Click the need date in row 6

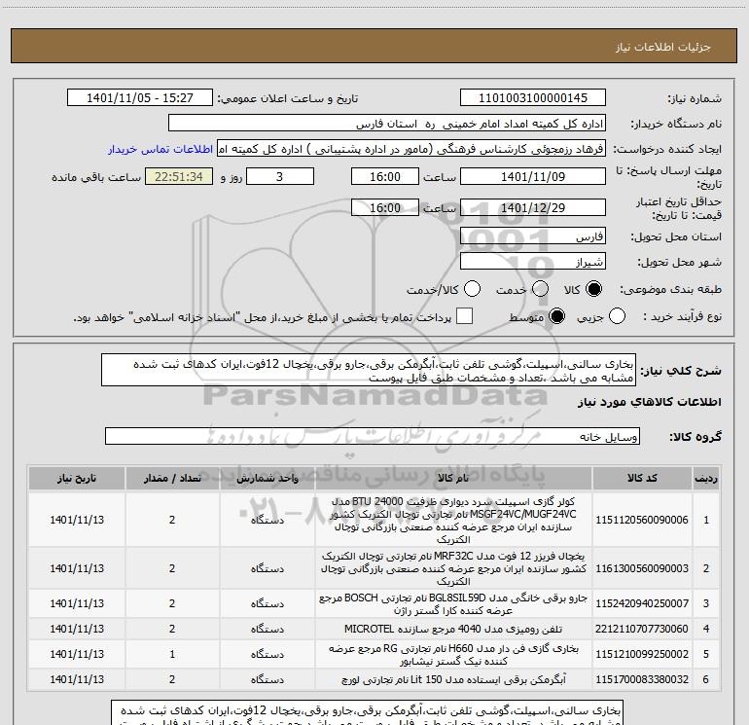(77, 679)
